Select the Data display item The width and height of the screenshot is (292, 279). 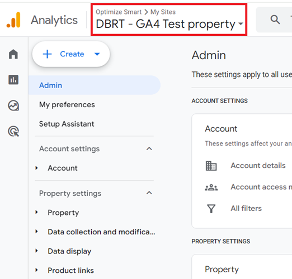[69, 251]
